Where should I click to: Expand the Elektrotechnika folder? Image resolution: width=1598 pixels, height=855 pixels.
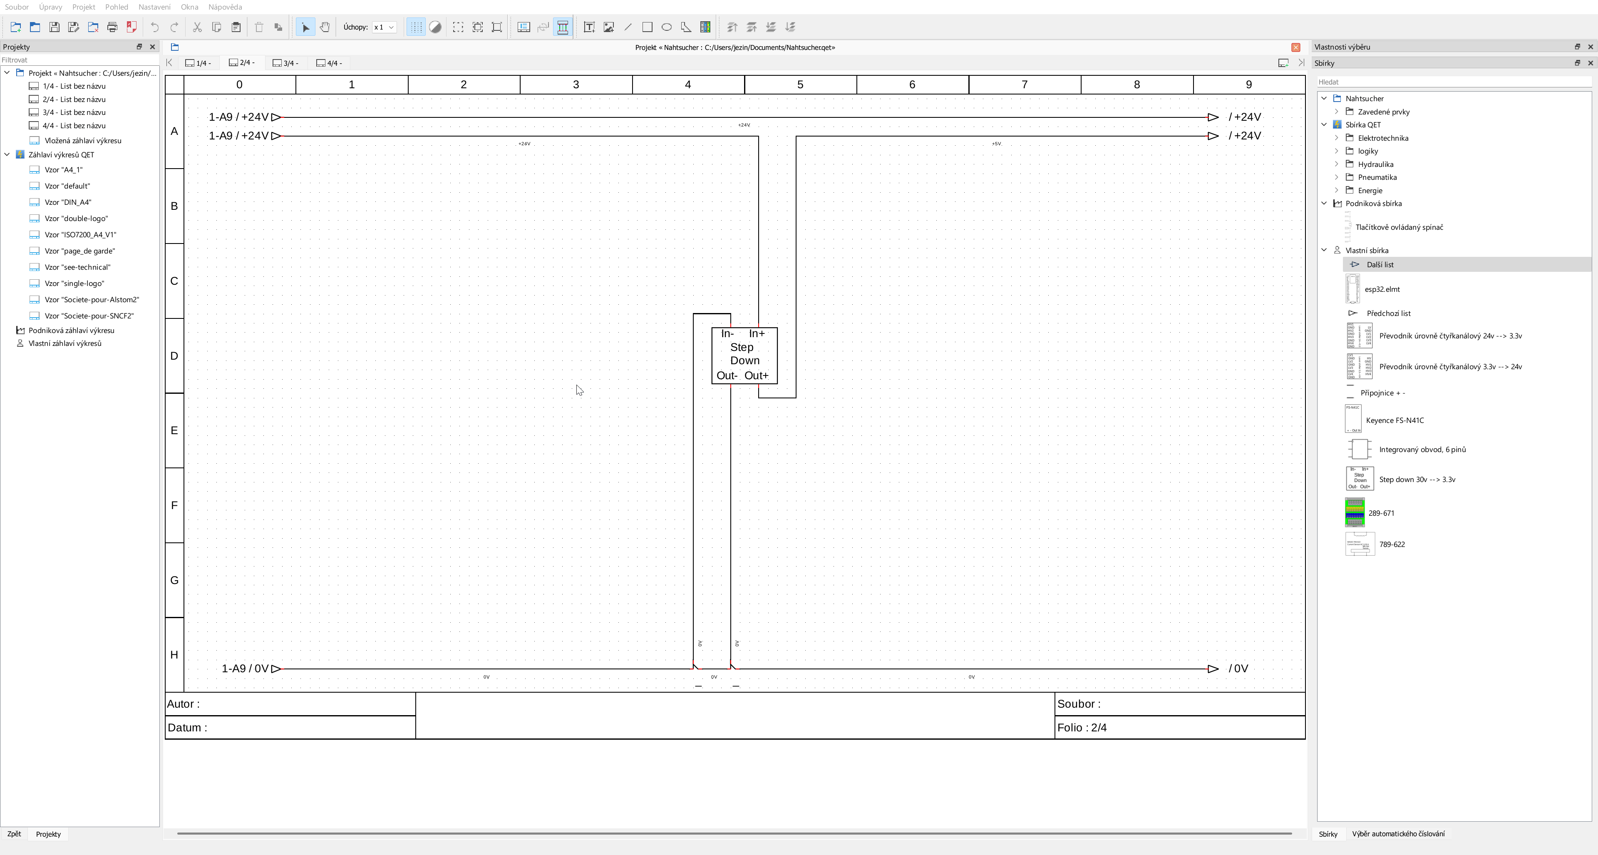(1337, 138)
